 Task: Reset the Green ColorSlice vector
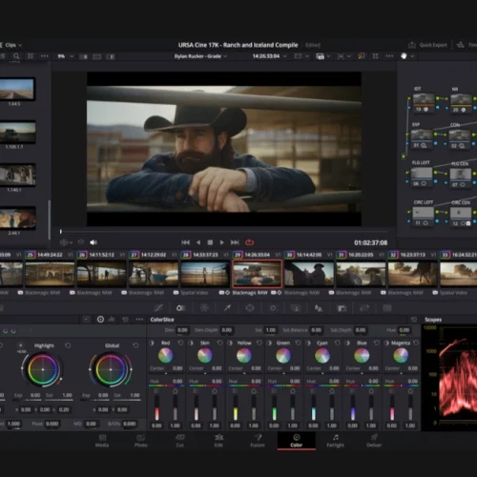click(x=298, y=342)
